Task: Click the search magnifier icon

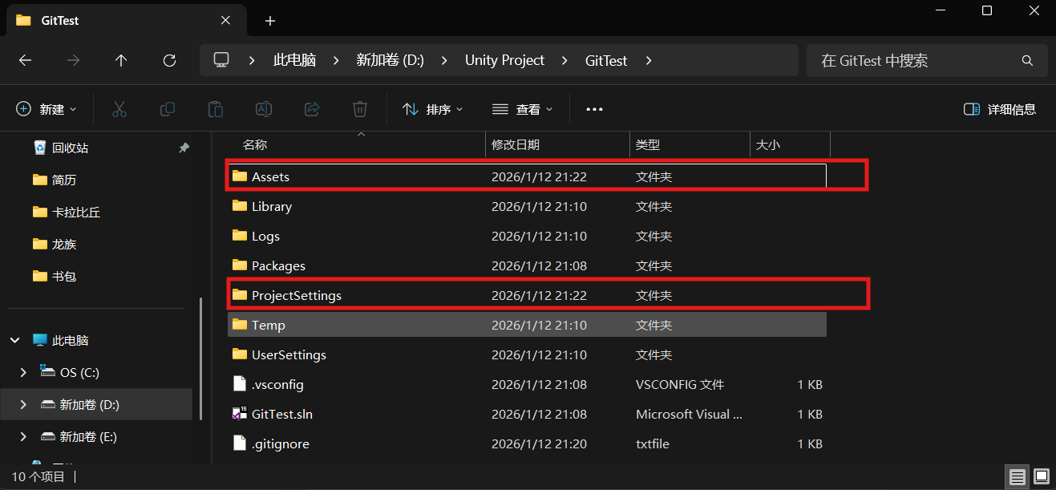Action: tap(1027, 61)
